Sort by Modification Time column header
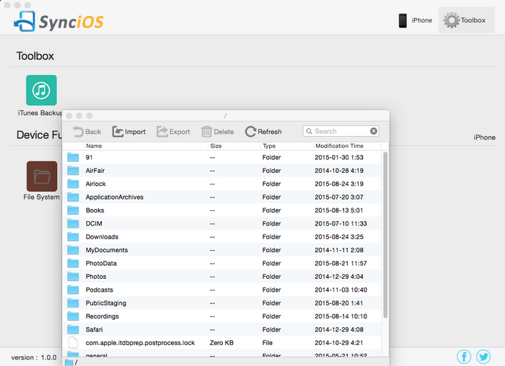Screen dimensions: 505x366 339,146
